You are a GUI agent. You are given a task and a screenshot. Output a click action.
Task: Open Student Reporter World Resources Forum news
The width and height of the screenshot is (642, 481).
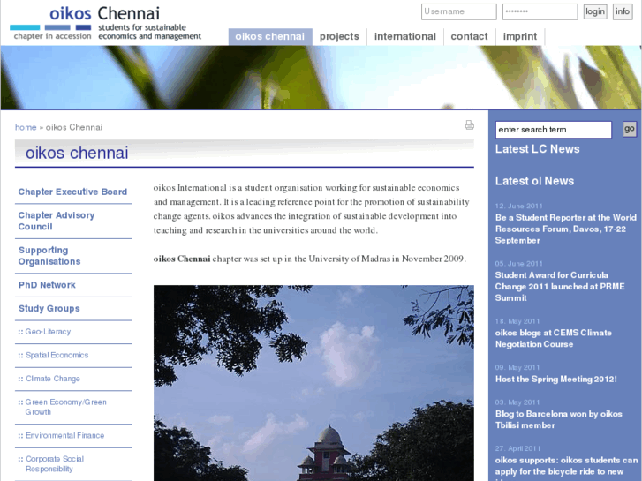pos(566,229)
